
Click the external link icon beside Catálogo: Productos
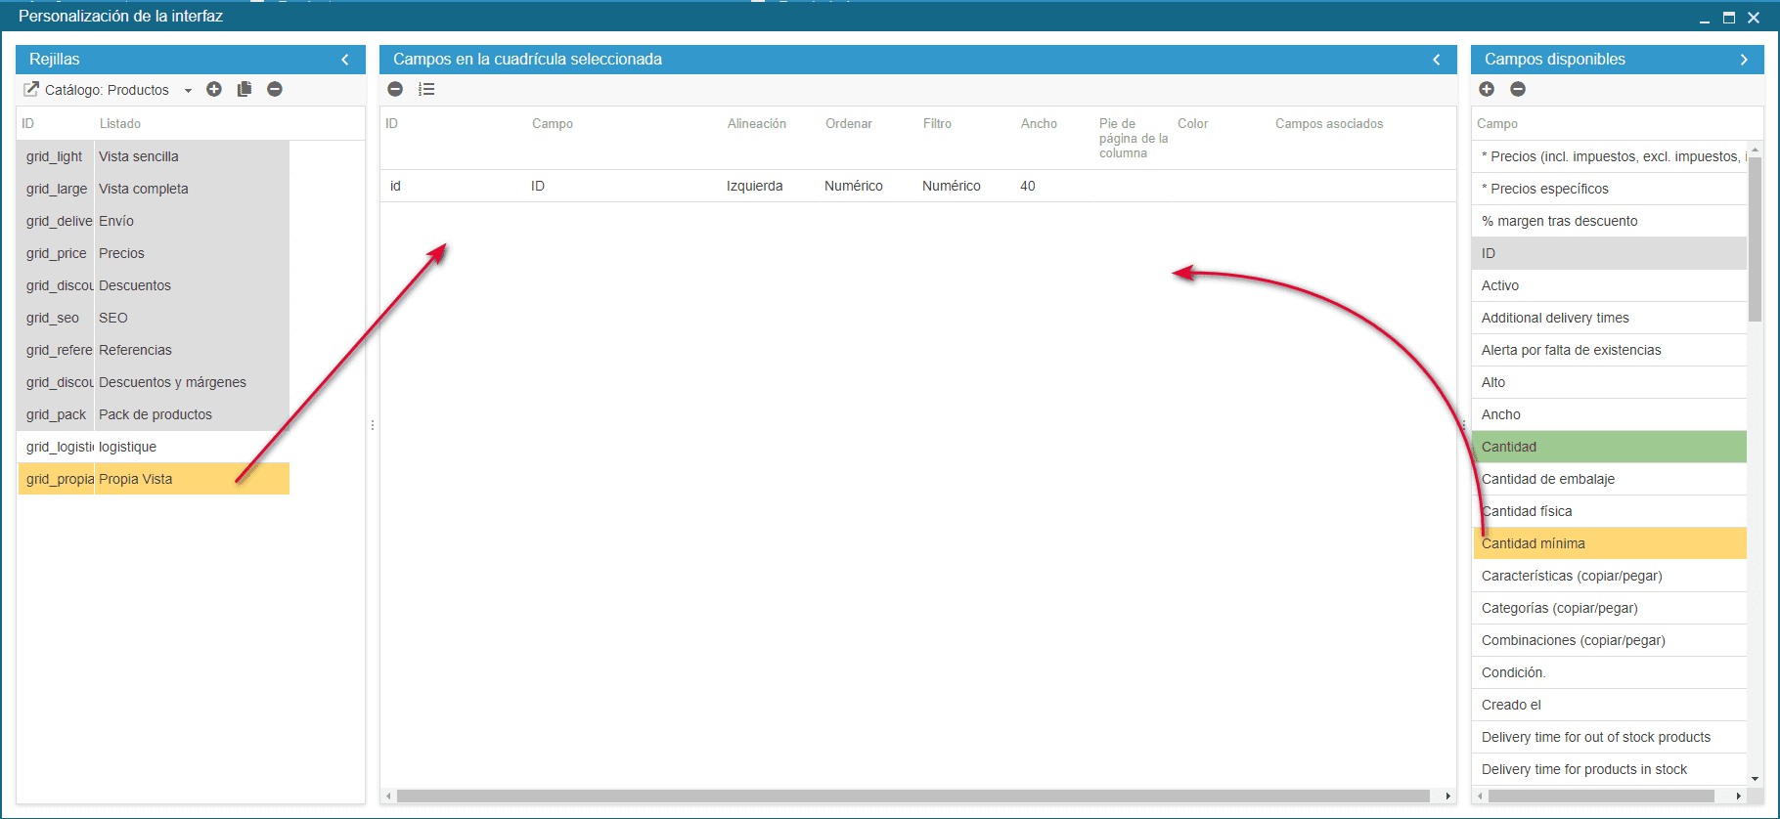coord(31,89)
